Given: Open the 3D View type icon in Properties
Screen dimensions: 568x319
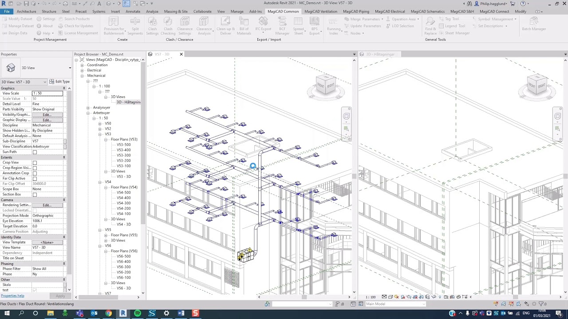Looking at the screenshot, I should (x=11, y=68).
